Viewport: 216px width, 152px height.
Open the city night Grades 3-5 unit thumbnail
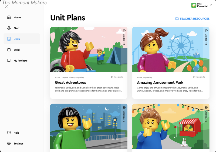point(89,126)
